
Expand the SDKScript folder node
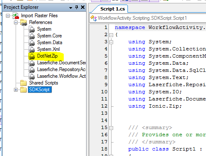(x=16, y=90)
